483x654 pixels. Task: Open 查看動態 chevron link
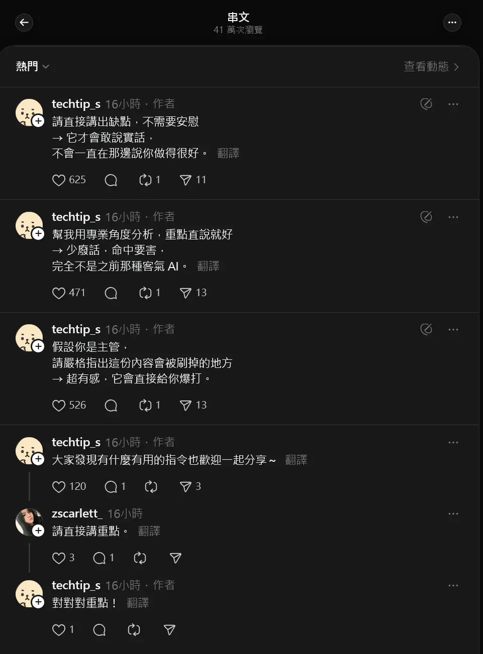(431, 66)
